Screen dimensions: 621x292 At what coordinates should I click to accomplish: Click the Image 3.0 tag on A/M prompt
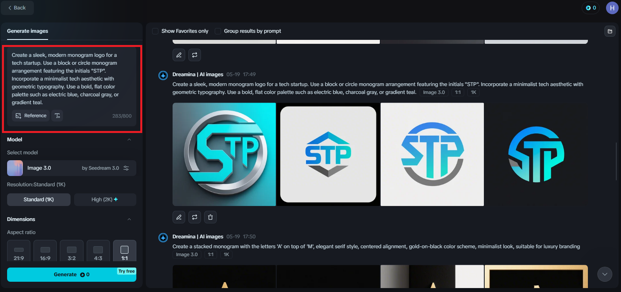click(187, 255)
